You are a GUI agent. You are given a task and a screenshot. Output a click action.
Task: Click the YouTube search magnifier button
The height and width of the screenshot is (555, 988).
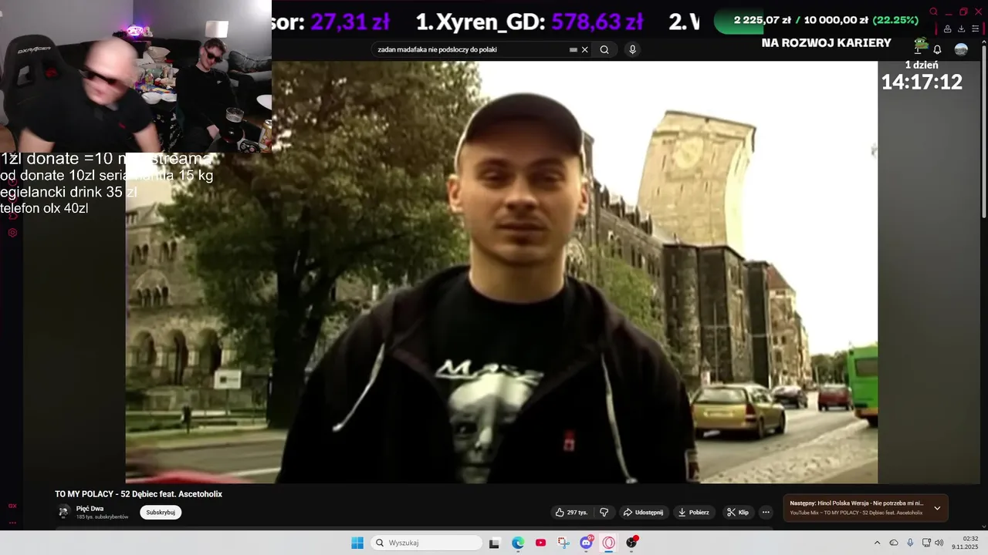[x=604, y=49]
